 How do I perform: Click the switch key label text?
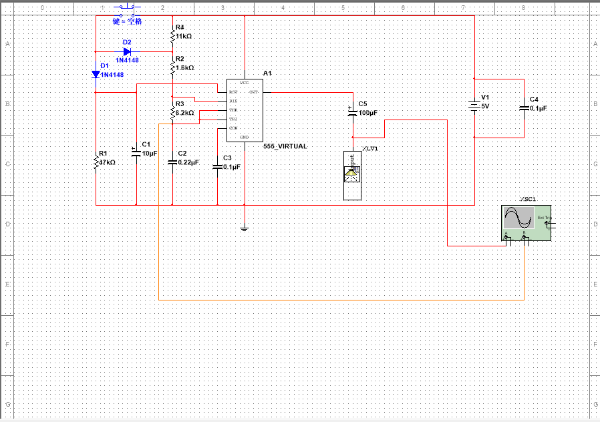tap(127, 21)
